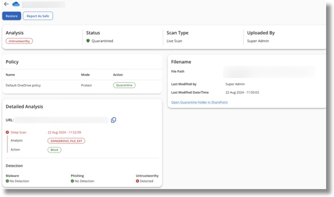Click the blurred File Path value
334x197 pixels.
269,72
